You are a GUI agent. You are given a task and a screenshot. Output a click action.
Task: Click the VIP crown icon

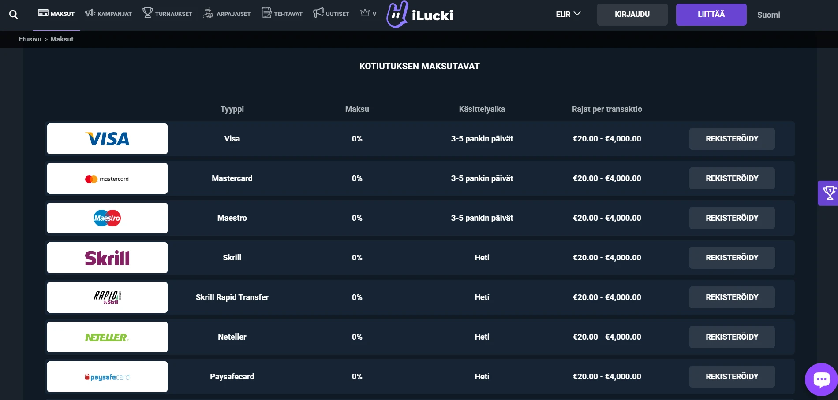[x=365, y=13]
